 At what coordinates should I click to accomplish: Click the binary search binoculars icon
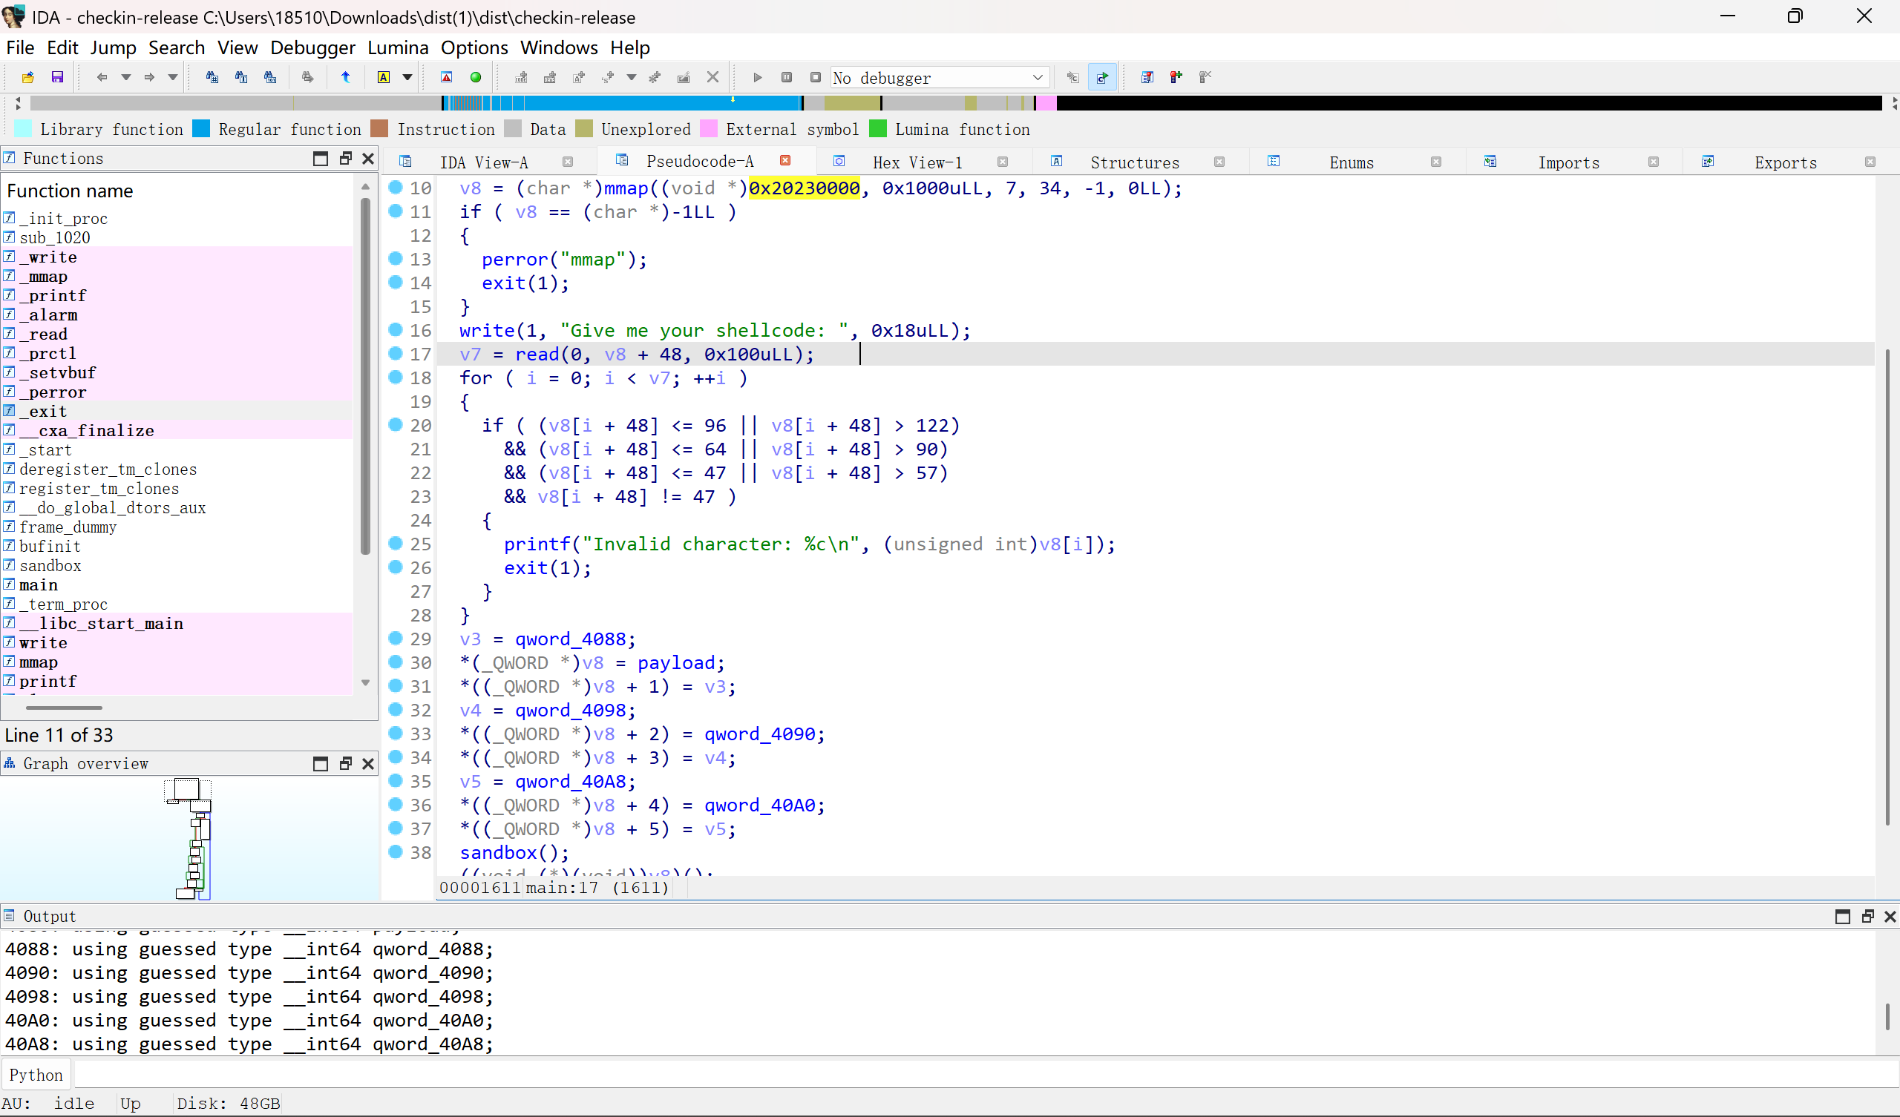(x=270, y=77)
